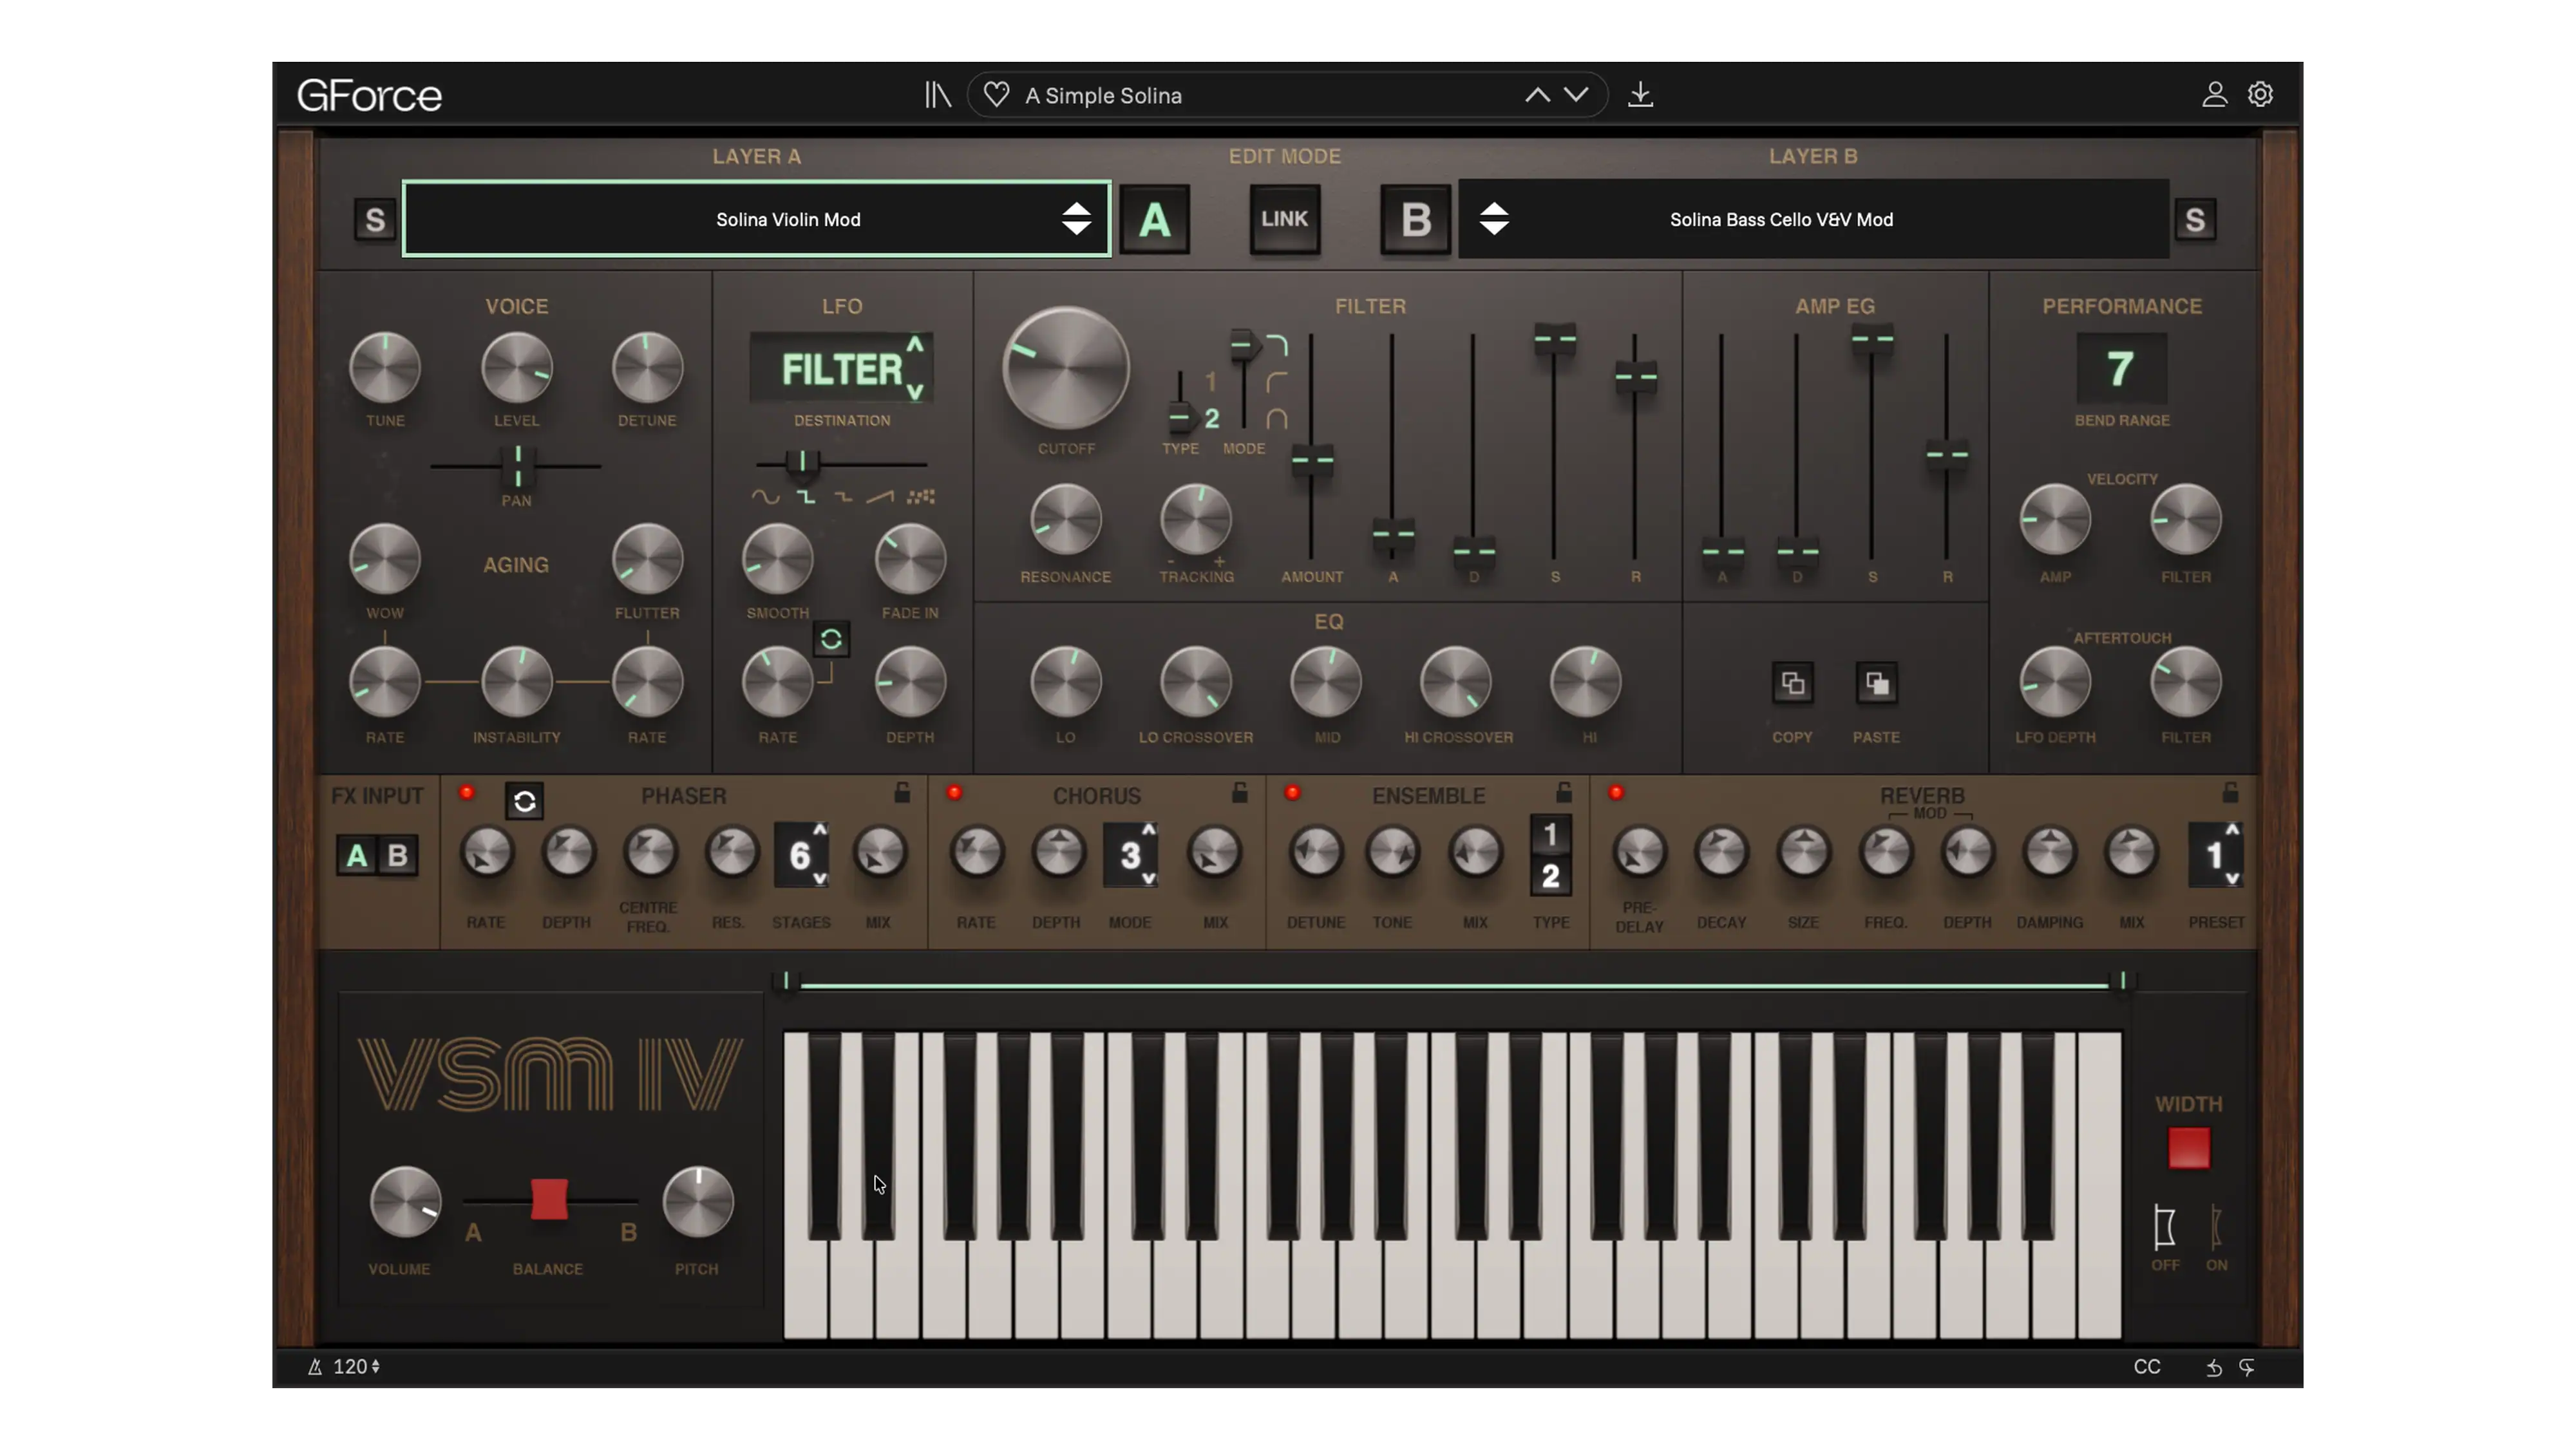Click the GForce logo
The image size is (2576, 1450).
tap(369, 96)
